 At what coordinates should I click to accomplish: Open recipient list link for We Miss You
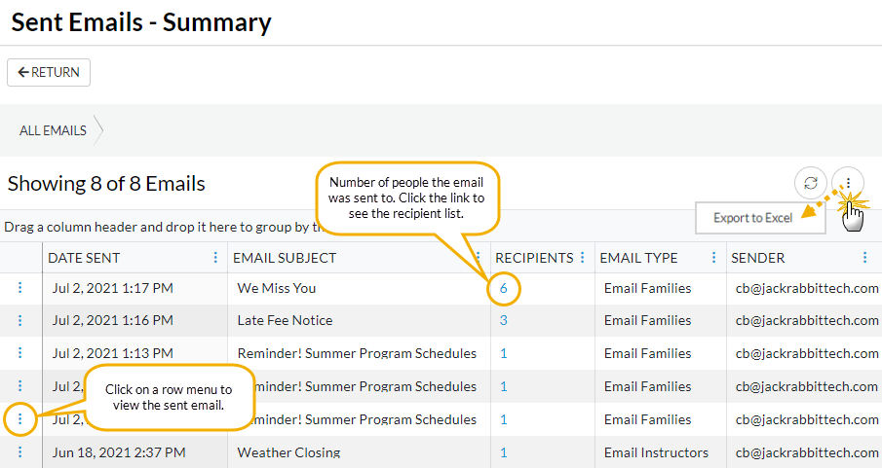[504, 288]
